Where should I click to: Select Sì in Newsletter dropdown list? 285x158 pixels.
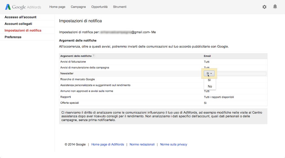pos(209,80)
